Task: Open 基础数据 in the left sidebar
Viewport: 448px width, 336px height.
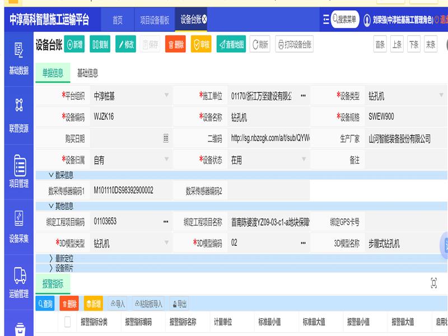Action: pyautogui.click(x=18, y=59)
